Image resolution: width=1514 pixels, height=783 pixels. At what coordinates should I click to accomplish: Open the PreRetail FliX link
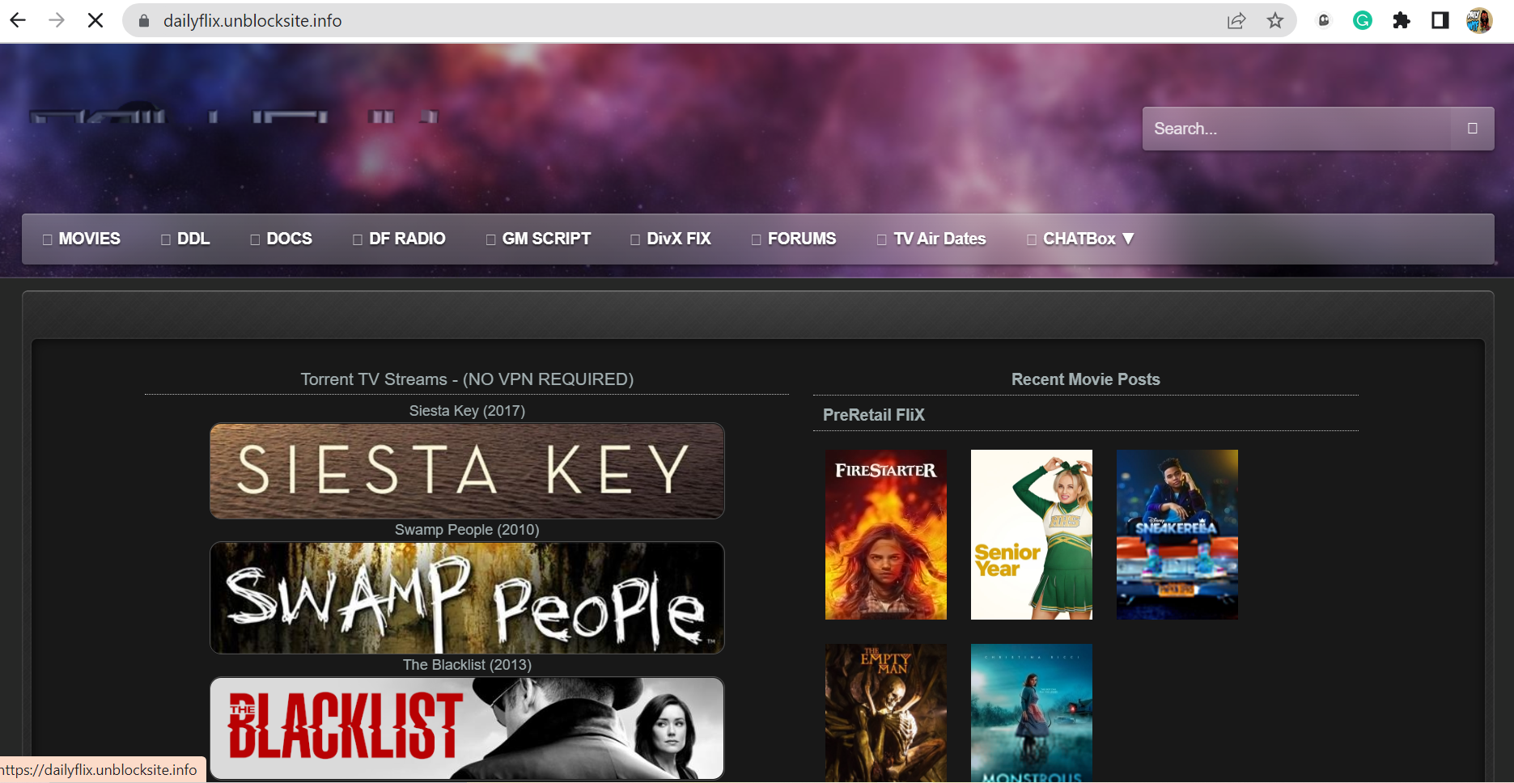873,415
